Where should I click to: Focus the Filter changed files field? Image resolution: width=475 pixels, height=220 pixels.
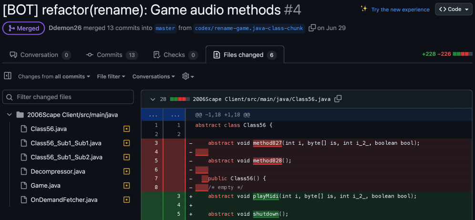68,97
